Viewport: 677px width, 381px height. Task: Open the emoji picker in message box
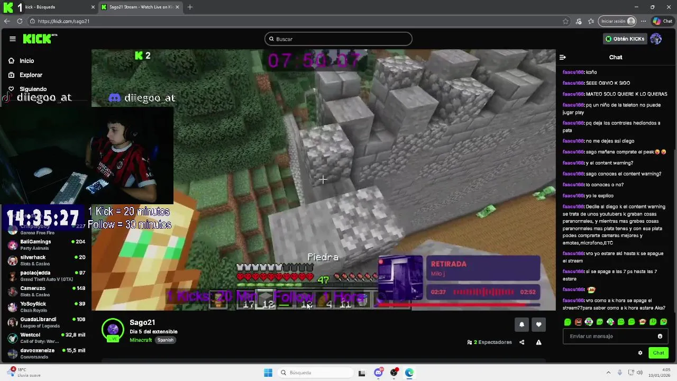pos(660,336)
